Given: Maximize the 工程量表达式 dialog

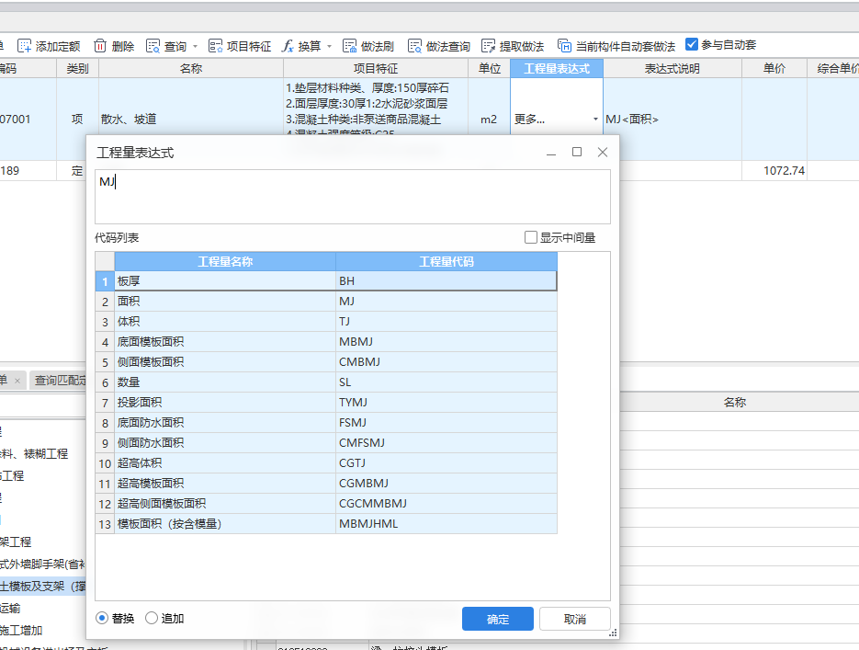Looking at the screenshot, I should point(577,152).
